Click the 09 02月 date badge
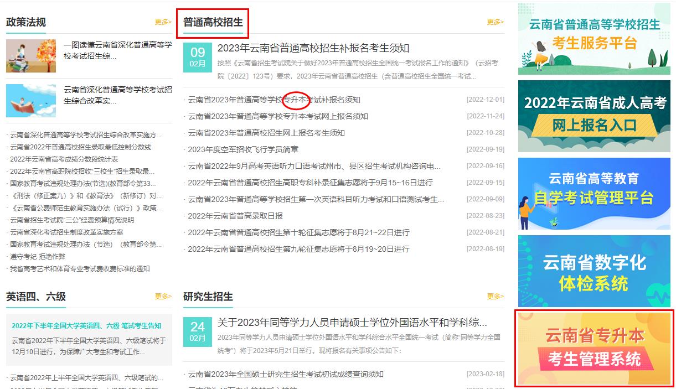 pyautogui.click(x=198, y=57)
